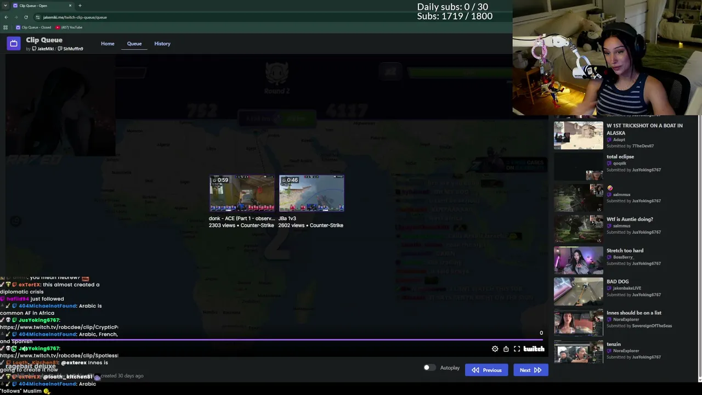Click the "Stretch too hard" clip title
Viewport: 702px width, 395px height.
click(x=625, y=251)
